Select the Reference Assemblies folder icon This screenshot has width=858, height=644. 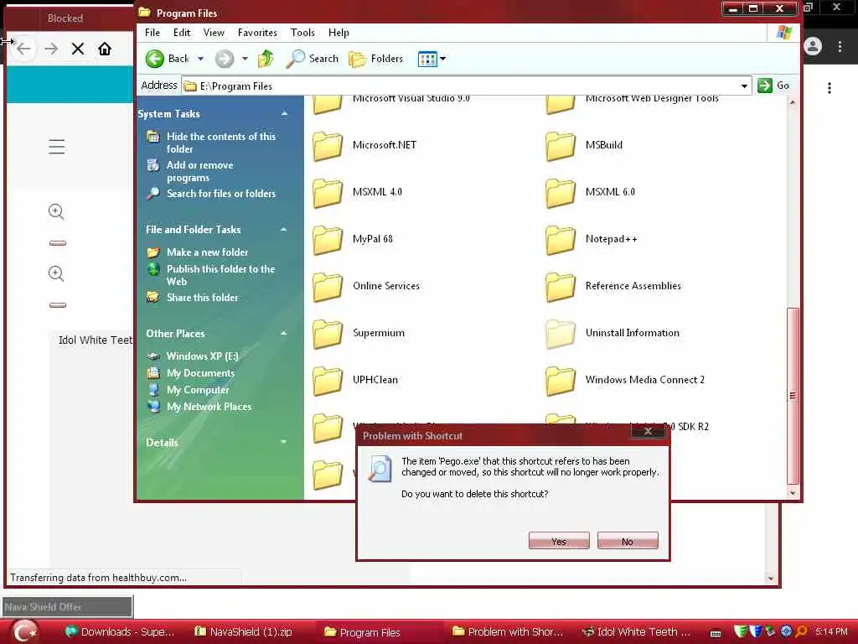tap(561, 287)
